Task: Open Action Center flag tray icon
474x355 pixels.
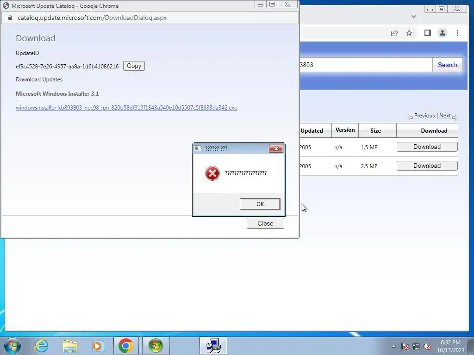Action: click(405, 346)
